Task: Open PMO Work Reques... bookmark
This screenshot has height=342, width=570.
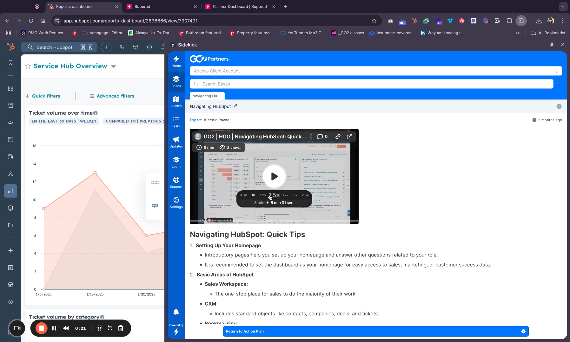Action: coord(44,33)
